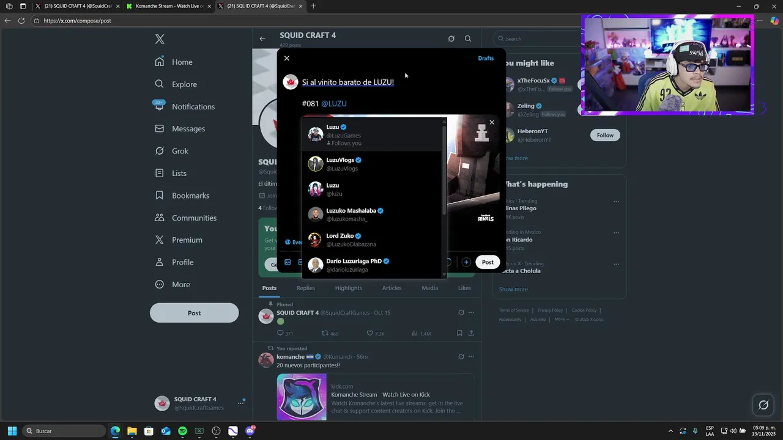Click the Grok icon in profile header

point(451,38)
